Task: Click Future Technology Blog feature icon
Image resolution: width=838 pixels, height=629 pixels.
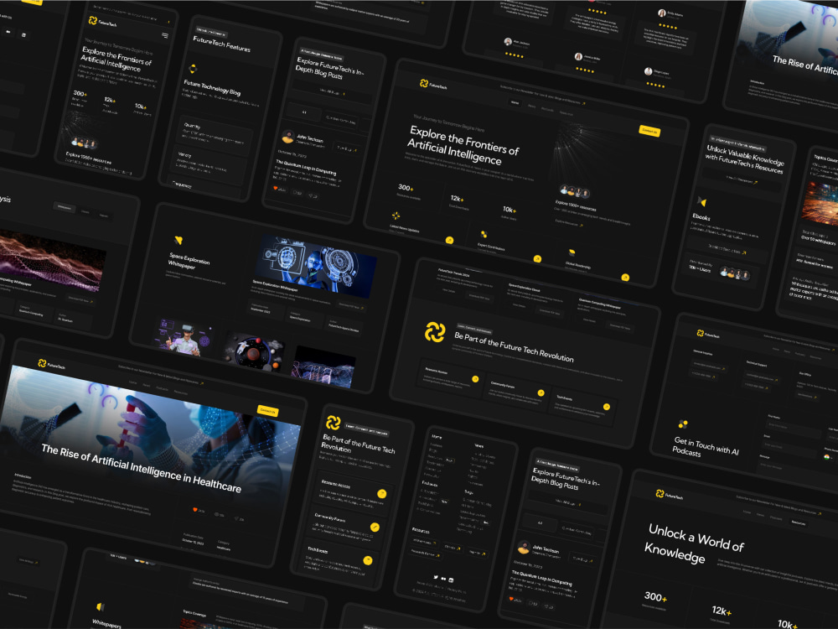Action: point(194,69)
